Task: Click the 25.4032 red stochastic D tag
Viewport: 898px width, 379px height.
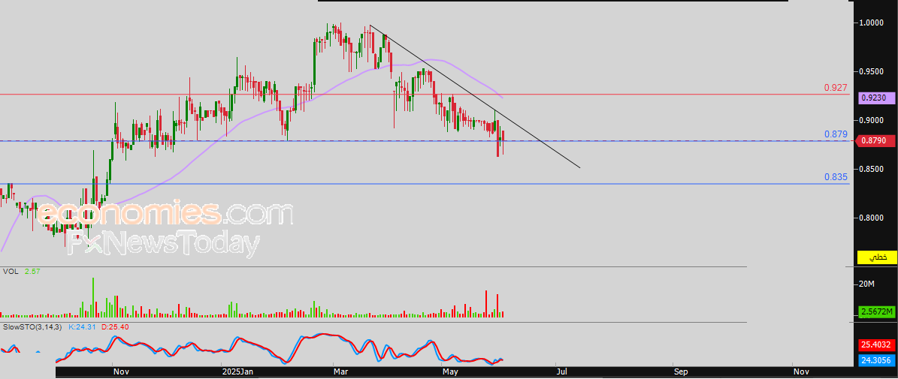Action: pyautogui.click(x=877, y=345)
